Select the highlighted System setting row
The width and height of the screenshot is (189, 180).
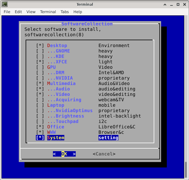tap(56, 138)
